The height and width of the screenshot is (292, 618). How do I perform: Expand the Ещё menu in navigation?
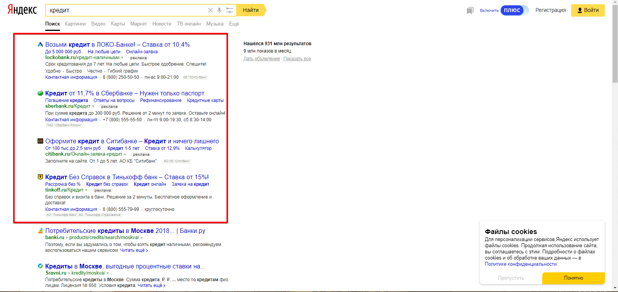[x=234, y=24]
